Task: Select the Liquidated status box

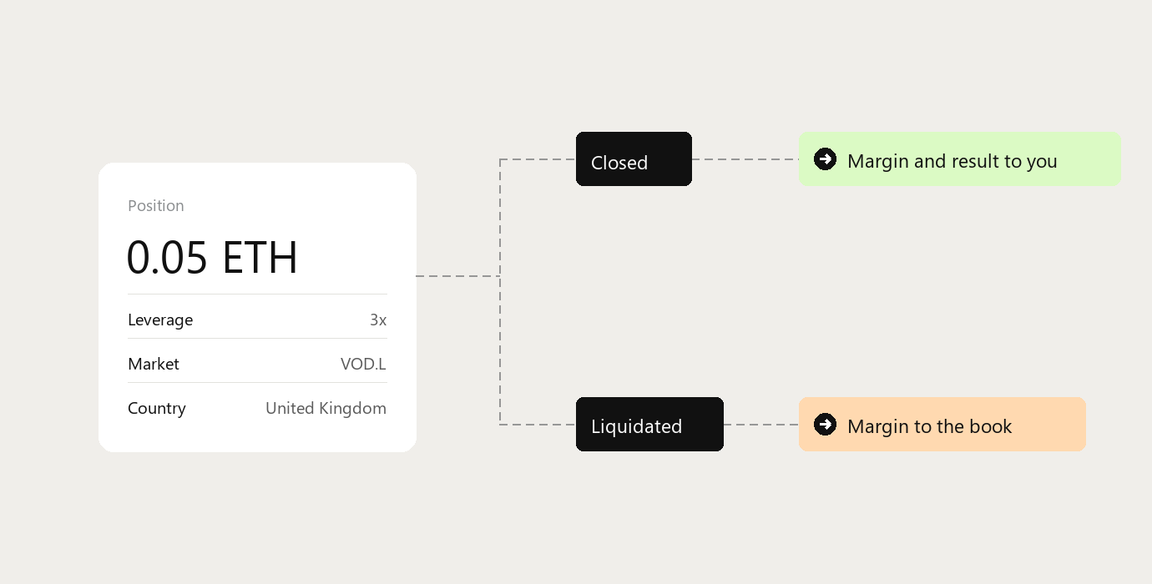Action: [x=649, y=424]
